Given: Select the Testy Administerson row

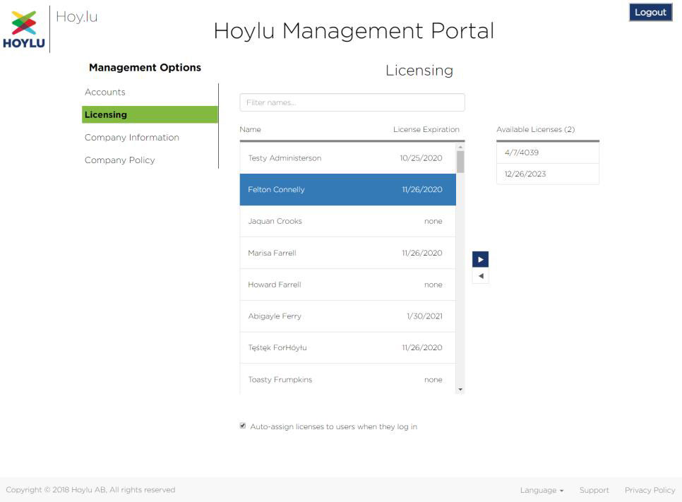Looking at the screenshot, I should (347, 158).
